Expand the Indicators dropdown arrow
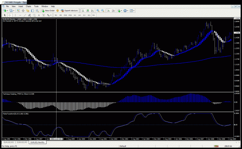The image size is (242, 149). pos(122,11)
